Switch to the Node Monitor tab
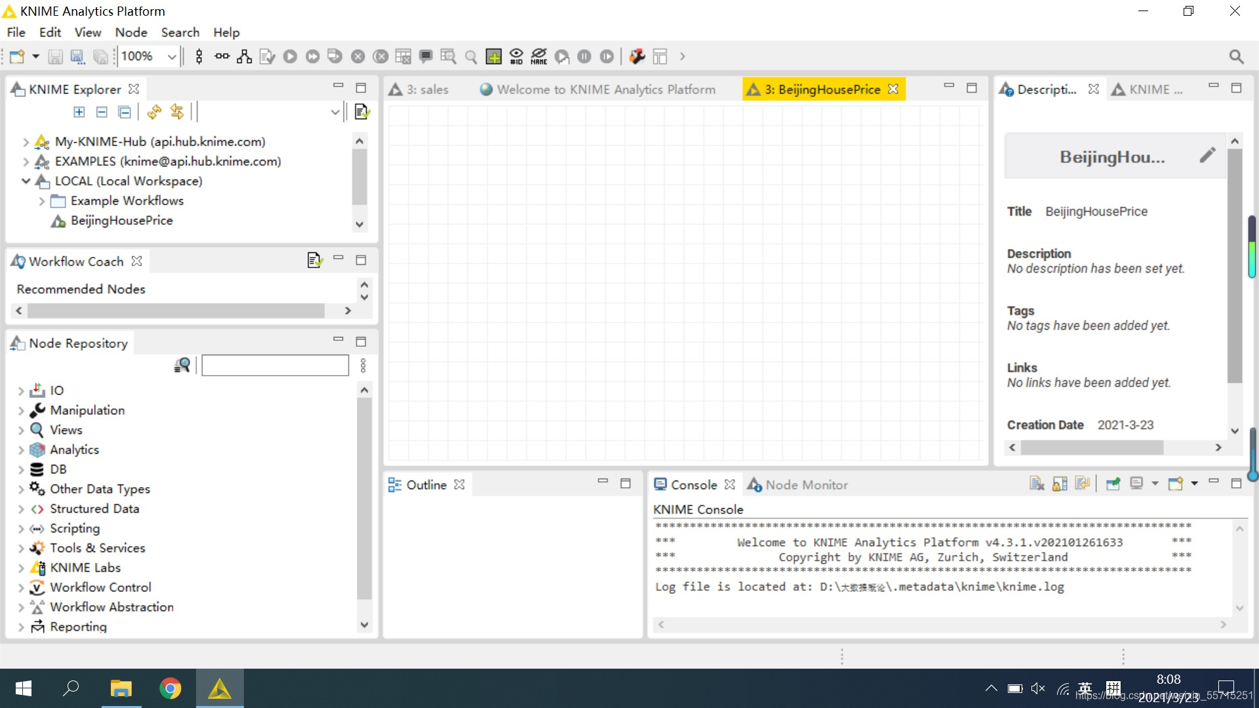The height and width of the screenshot is (708, 1259). click(x=798, y=485)
